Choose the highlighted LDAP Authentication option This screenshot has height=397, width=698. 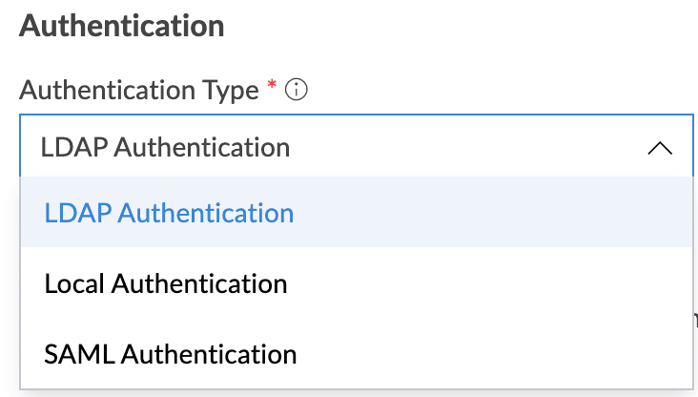tap(169, 212)
